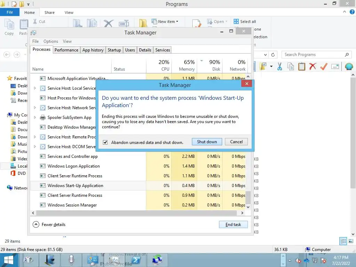Screen dimensions: 356x267
Task: Open the PowerShell taskbar icon
Action: 136,260
